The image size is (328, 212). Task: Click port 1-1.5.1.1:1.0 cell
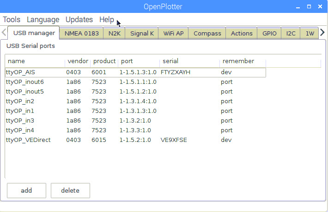point(138,82)
